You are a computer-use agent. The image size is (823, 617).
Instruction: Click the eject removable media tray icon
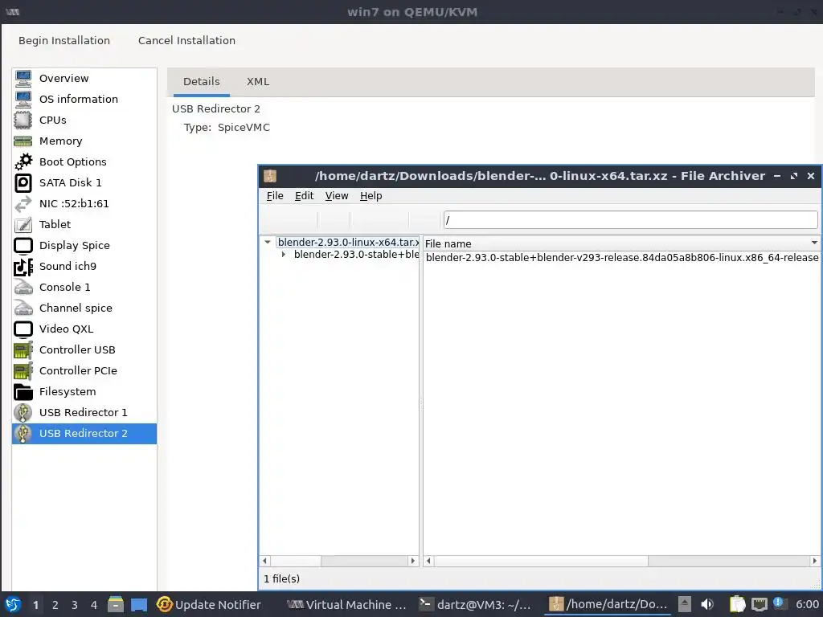point(685,604)
